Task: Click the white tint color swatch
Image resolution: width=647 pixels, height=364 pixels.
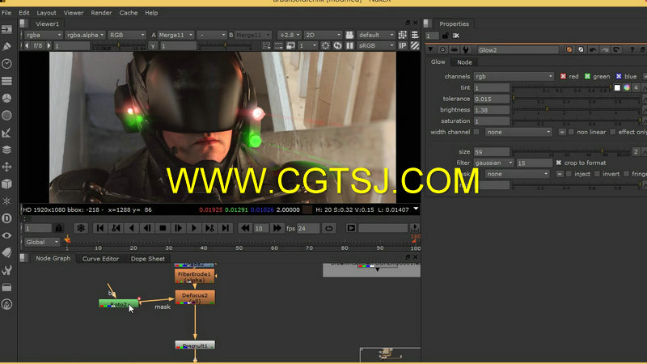Action: (x=617, y=87)
